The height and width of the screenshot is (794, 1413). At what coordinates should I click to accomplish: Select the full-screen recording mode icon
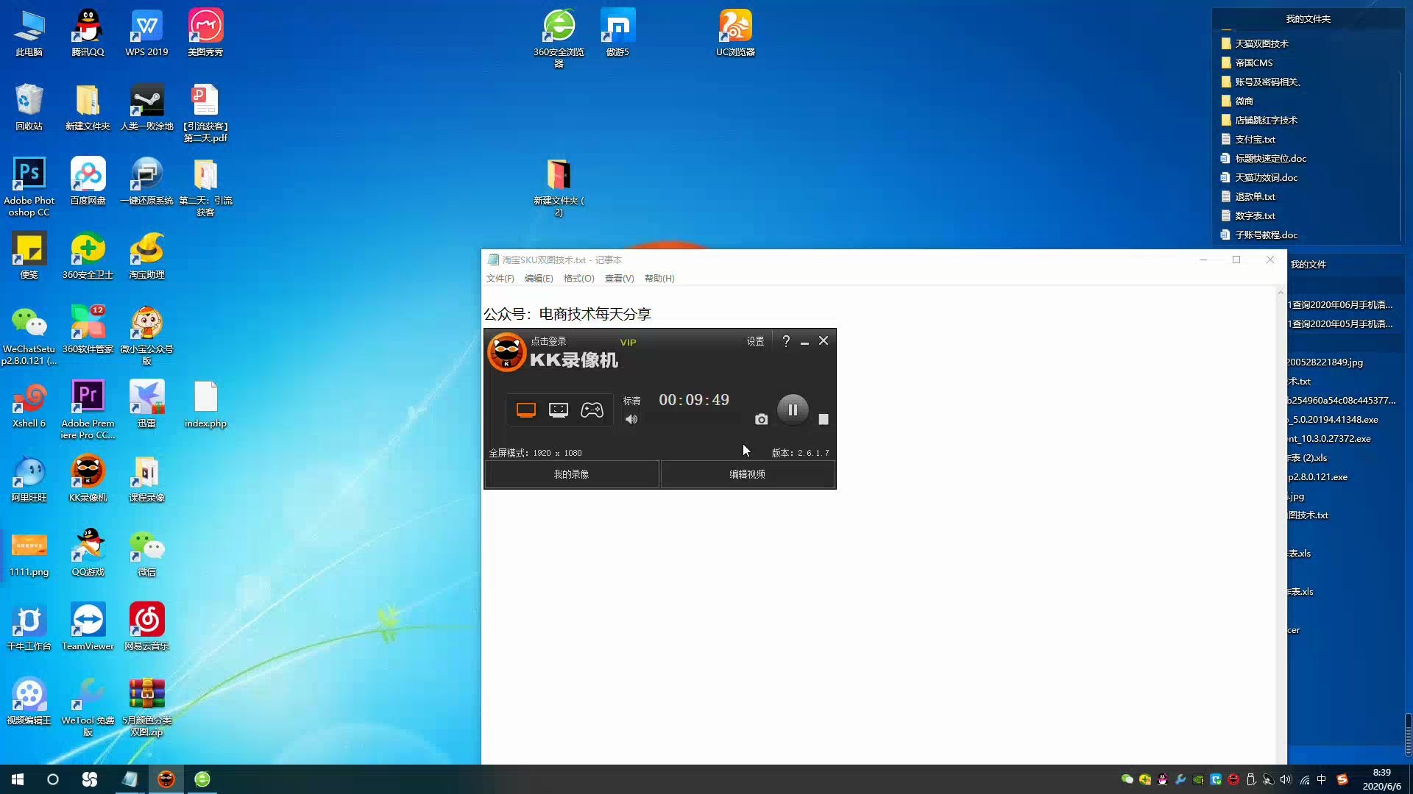pos(526,409)
